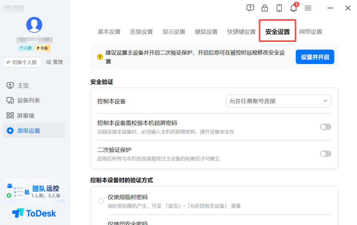The width and height of the screenshot is (357, 225).
Task: Click the grid icon beside 屏幕墙
Action: pyautogui.click(x=10, y=116)
